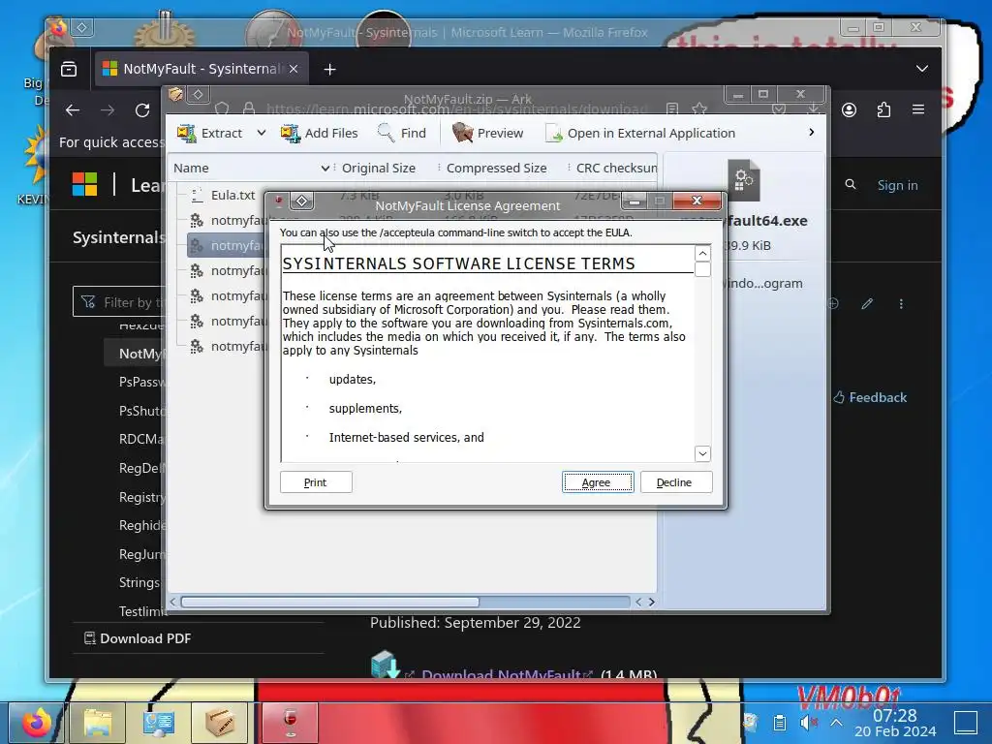Click the CRC checksum column header
Viewport: 992px width, 744px height.
615,168
